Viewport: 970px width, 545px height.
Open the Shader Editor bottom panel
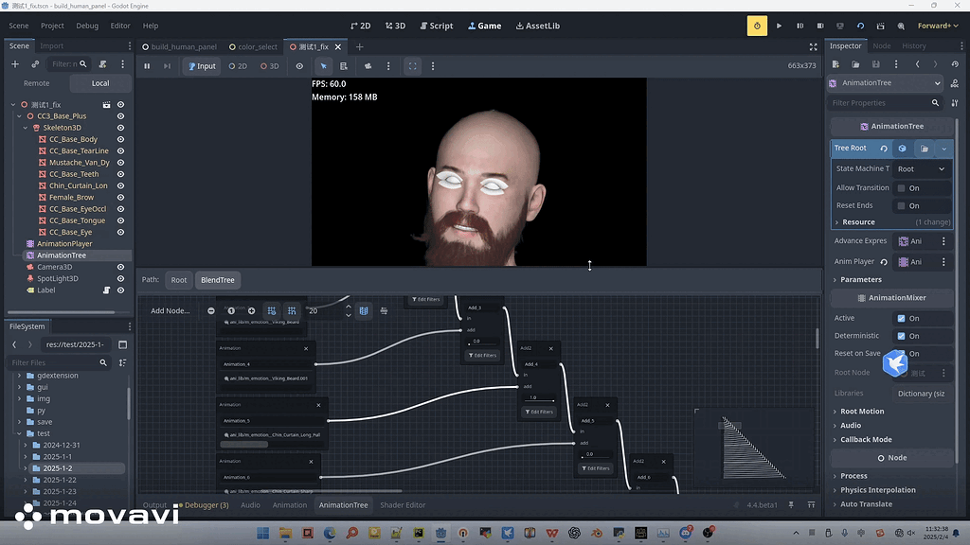pyautogui.click(x=401, y=504)
